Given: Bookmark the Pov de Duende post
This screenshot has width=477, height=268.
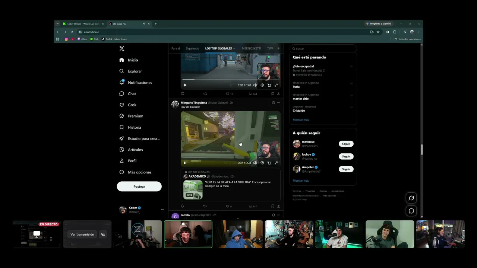Looking at the screenshot, I should pyautogui.click(x=273, y=206).
